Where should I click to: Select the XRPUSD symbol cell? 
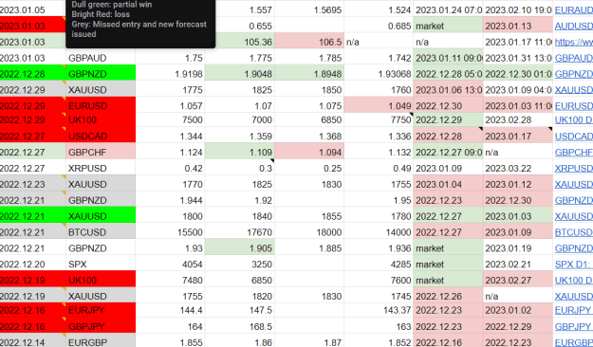pos(101,168)
